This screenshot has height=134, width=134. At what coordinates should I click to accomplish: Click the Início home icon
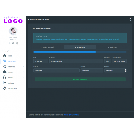pyautogui.click(x=5, y=55)
